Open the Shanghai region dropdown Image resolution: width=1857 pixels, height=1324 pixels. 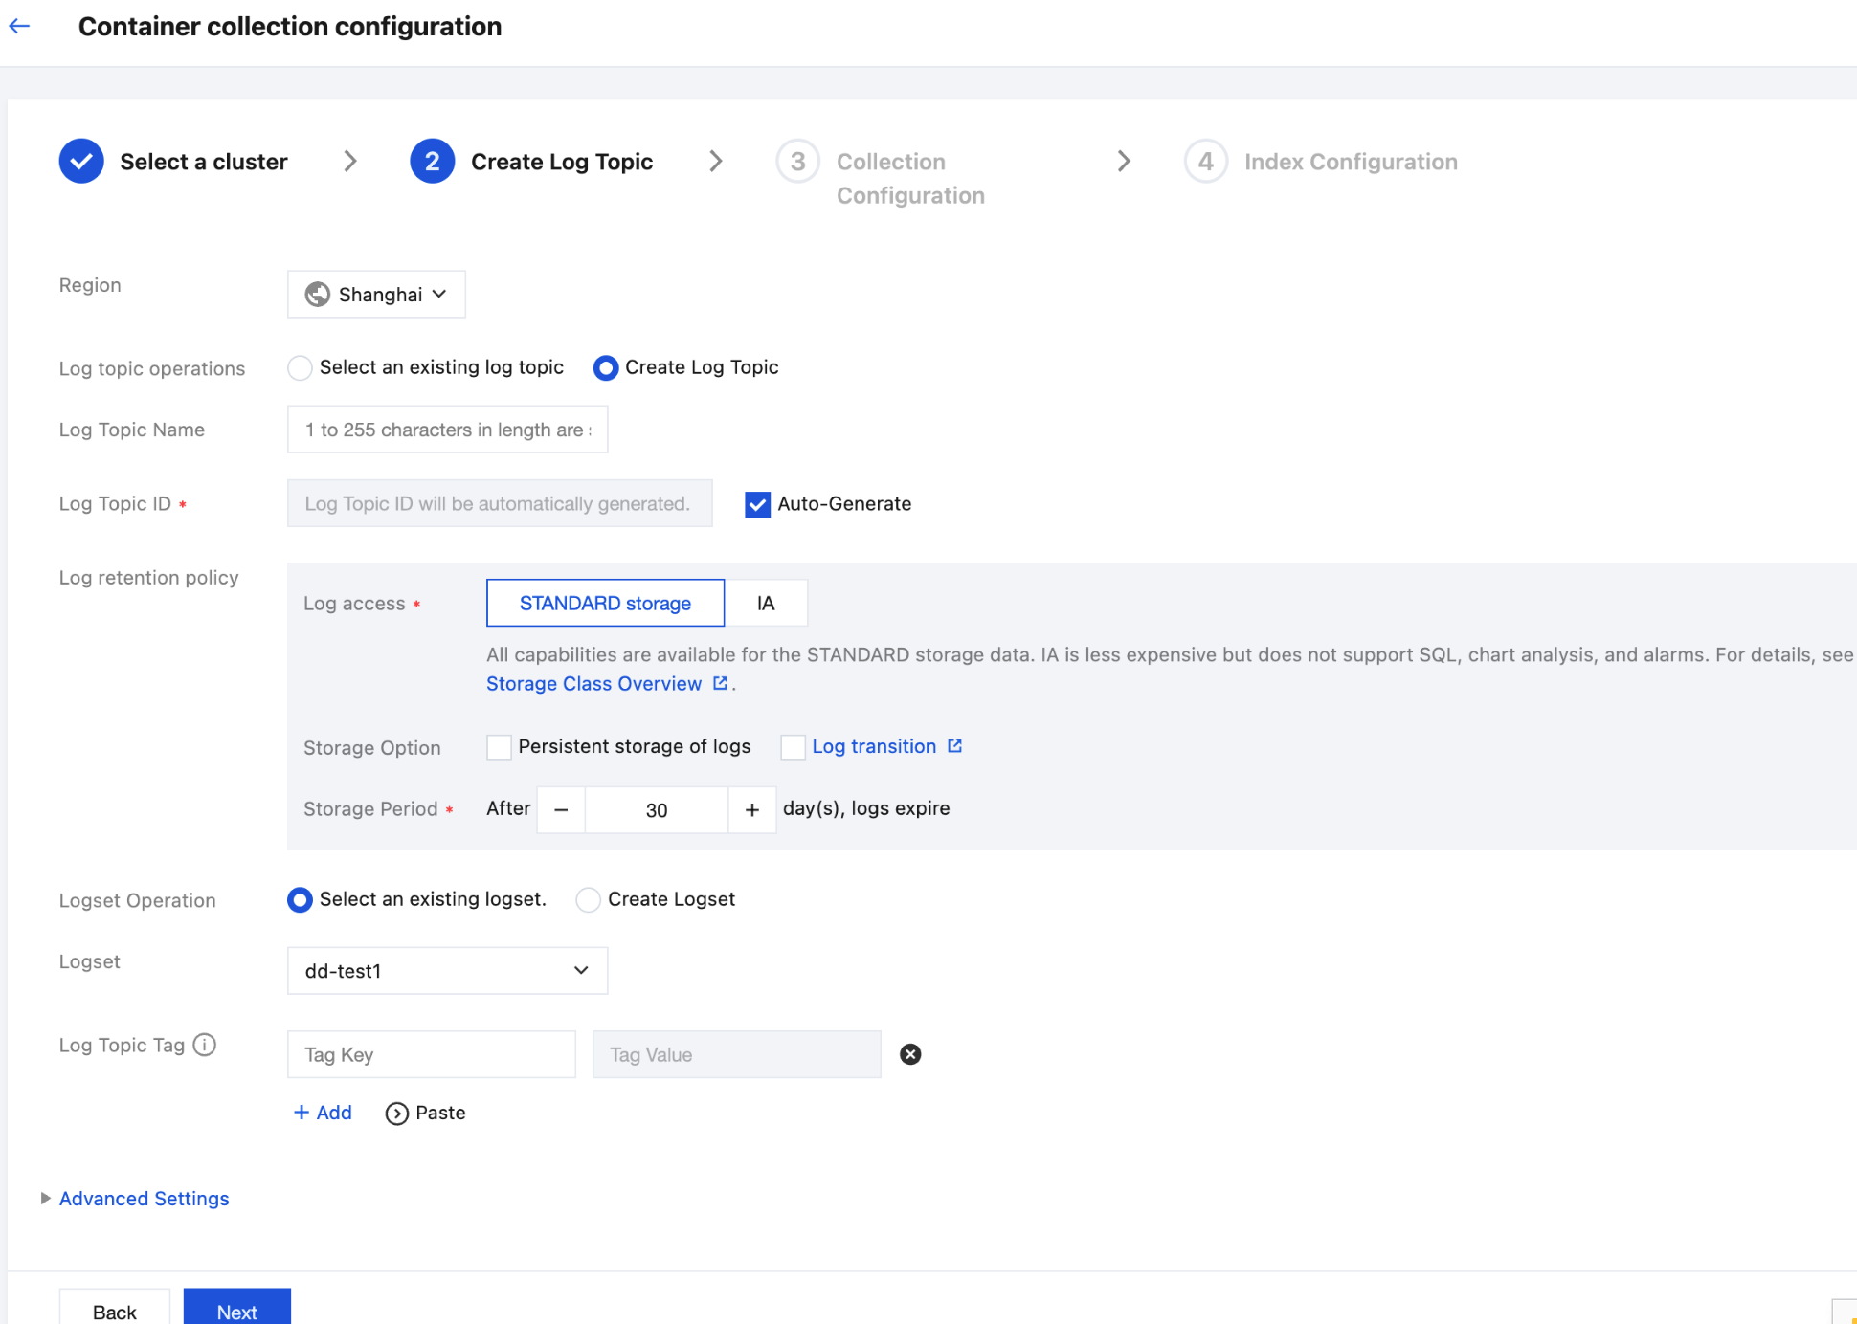pos(376,295)
